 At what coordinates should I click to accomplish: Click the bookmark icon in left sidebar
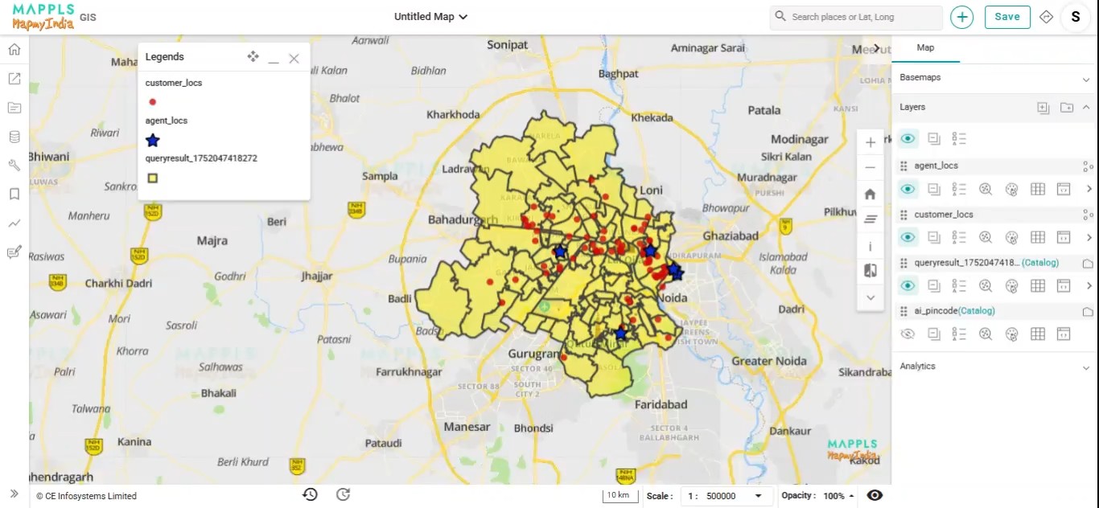pos(14,195)
